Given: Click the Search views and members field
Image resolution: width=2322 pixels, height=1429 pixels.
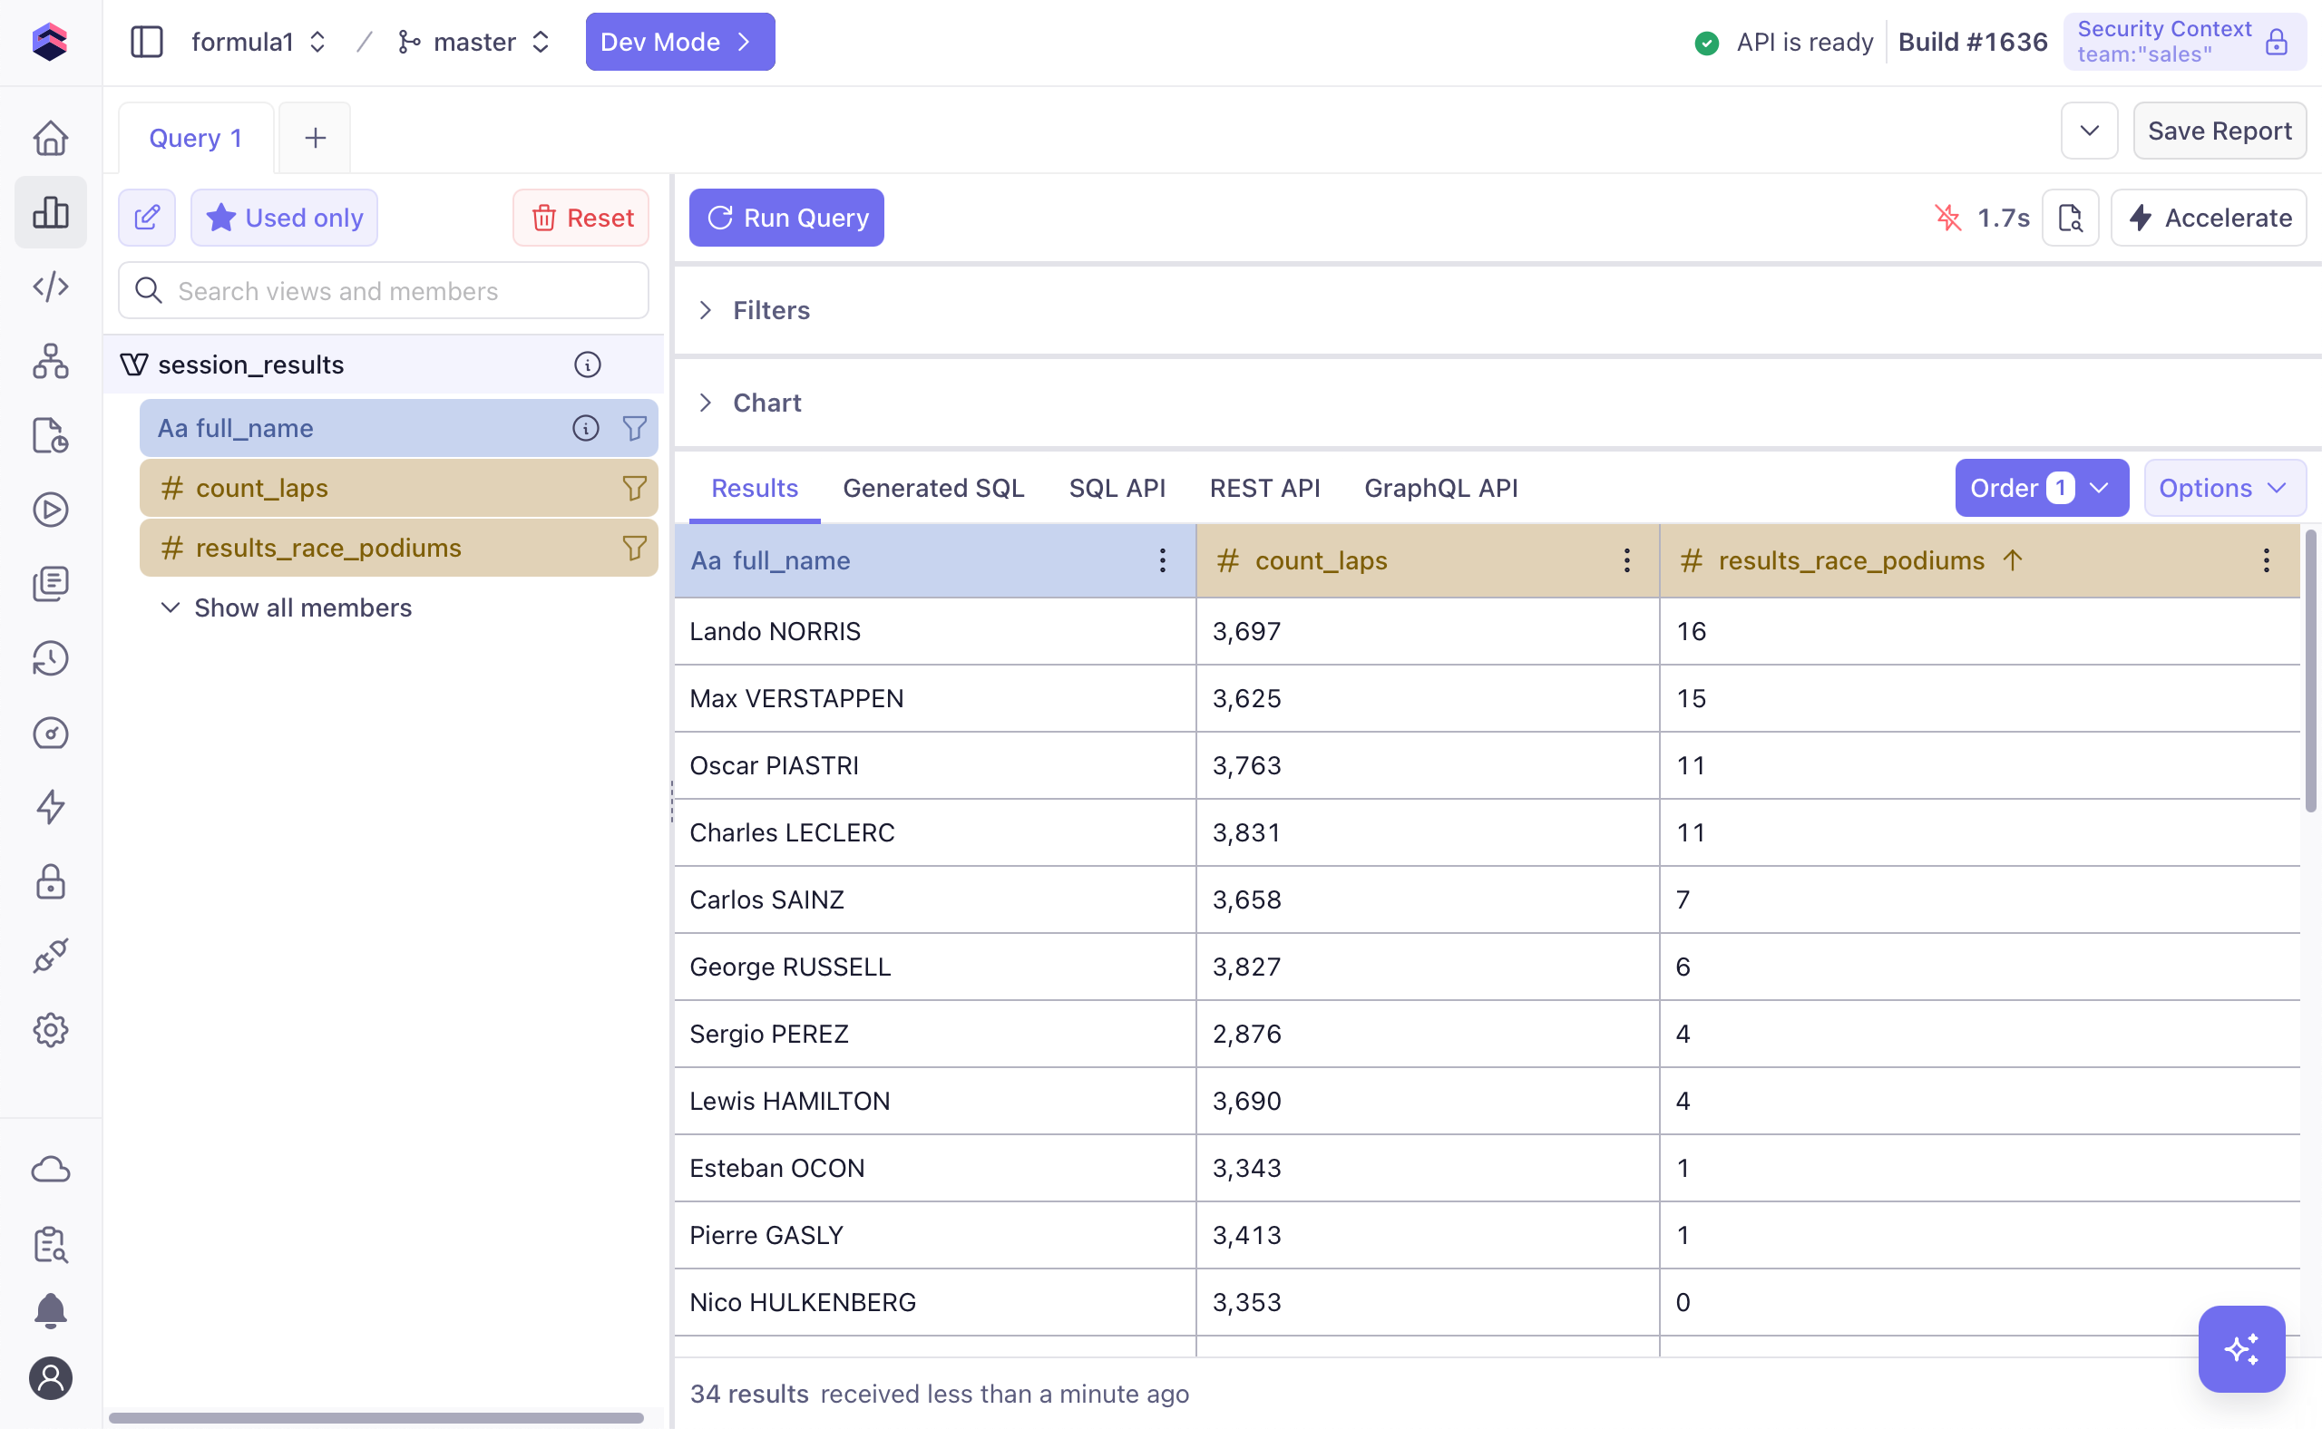Looking at the screenshot, I should point(383,291).
